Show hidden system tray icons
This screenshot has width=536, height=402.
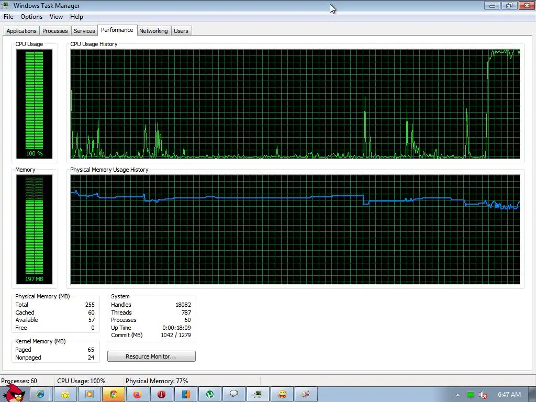coord(457,395)
